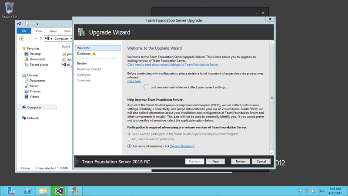Open link about recent changes to Team Foundation Server
The image size is (348, 196).
click(x=173, y=64)
